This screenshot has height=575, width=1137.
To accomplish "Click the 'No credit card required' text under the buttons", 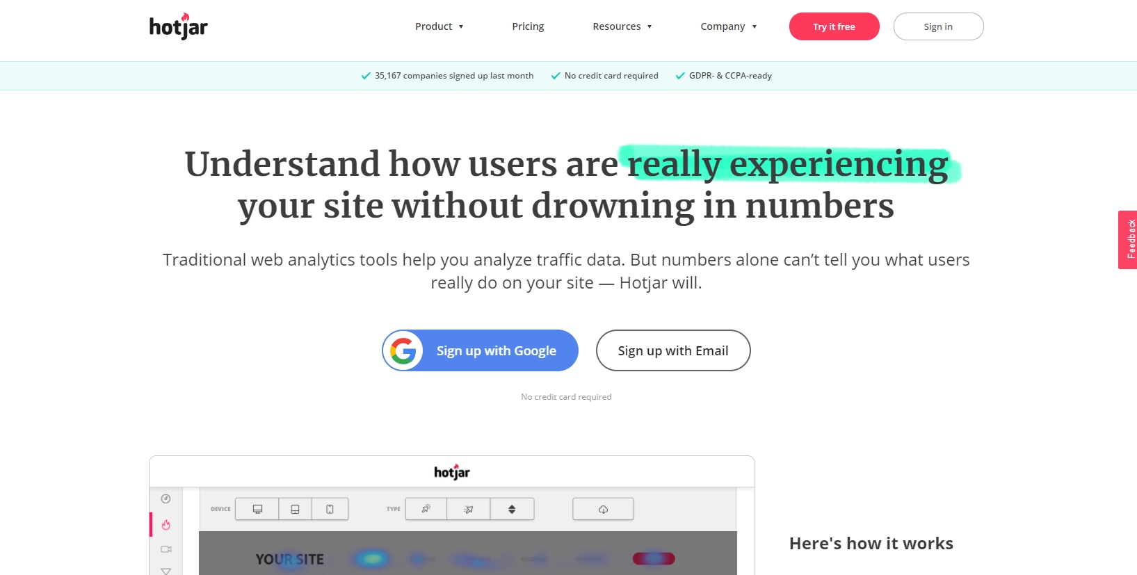I will click(x=566, y=397).
